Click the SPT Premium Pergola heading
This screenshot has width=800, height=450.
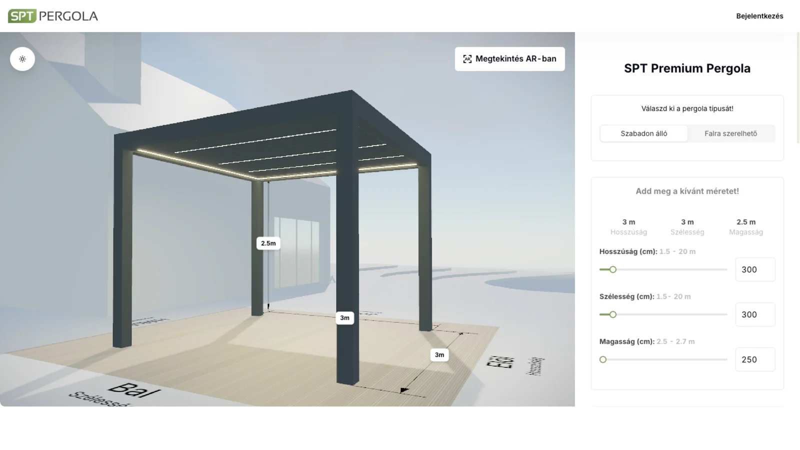[x=687, y=68]
